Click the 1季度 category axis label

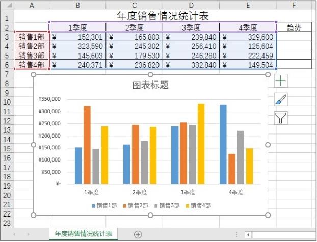91,192
